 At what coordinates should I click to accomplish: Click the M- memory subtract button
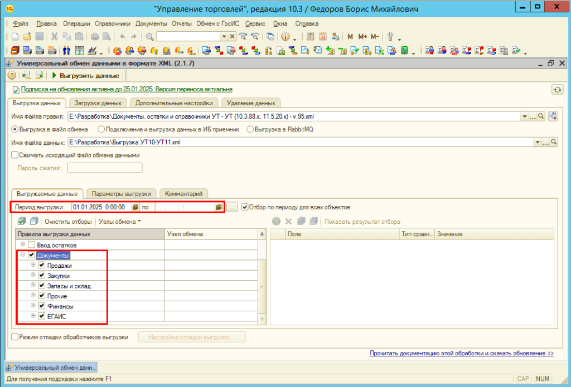pyautogui.click(x=375, y=36)
